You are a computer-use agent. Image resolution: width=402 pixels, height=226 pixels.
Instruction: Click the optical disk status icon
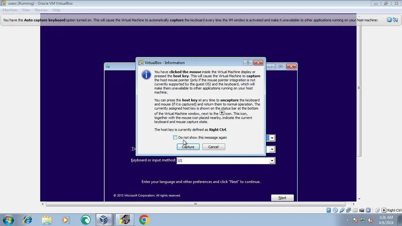point(335,210)
